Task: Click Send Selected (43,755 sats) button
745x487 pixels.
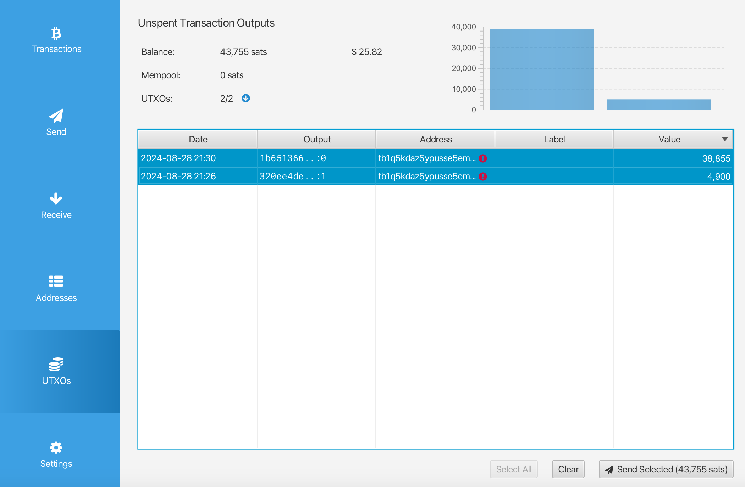Action: 666,469
